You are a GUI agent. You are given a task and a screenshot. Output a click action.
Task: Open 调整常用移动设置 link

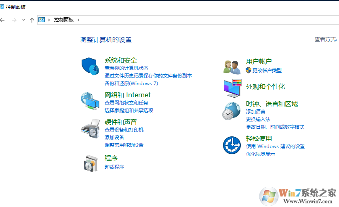point(124,145)
